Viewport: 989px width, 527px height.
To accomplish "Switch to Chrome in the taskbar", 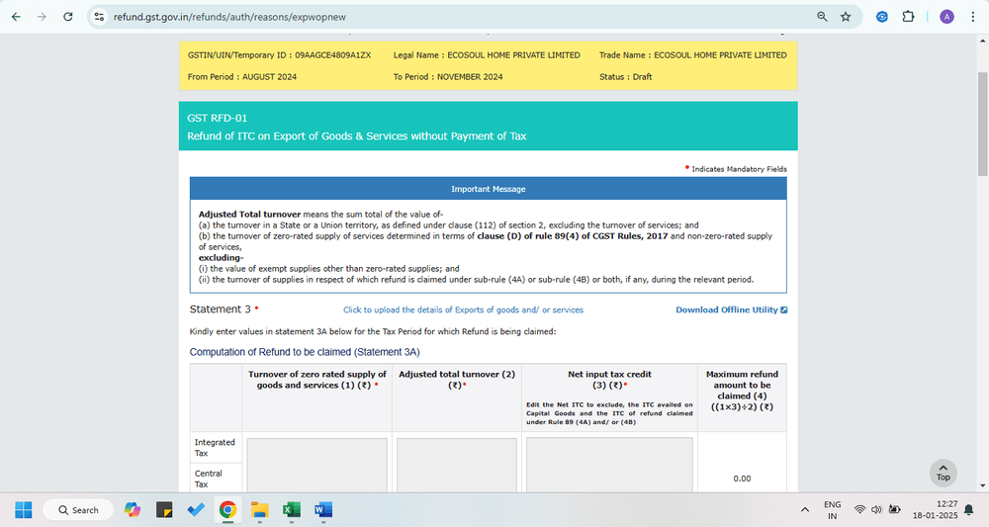I will 227,509.
